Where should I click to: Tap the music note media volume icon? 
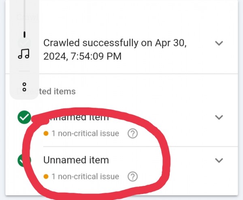tap(24, 54)
